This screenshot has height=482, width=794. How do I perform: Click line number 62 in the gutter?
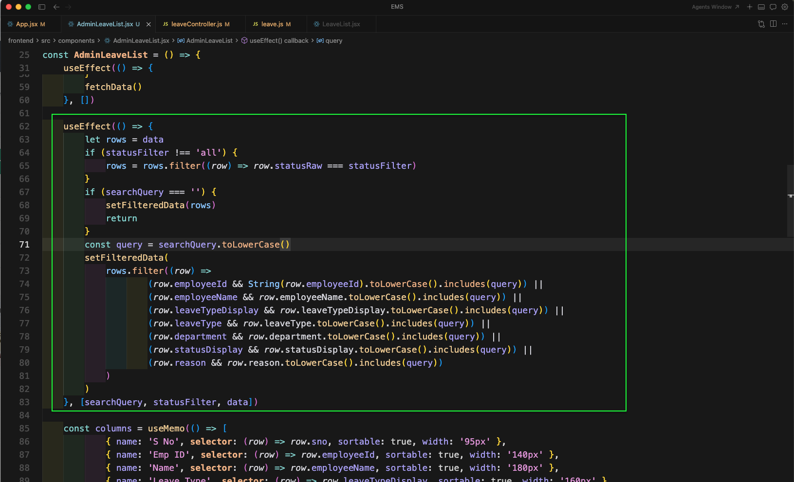(24, 126)
